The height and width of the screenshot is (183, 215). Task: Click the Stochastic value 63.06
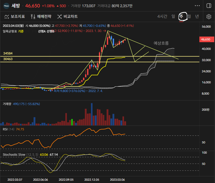[x=44, y=155]
